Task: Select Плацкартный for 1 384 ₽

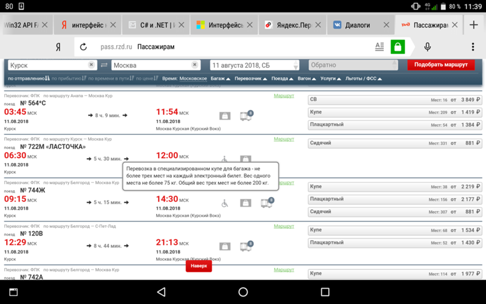Action: (x=394, y=125)
